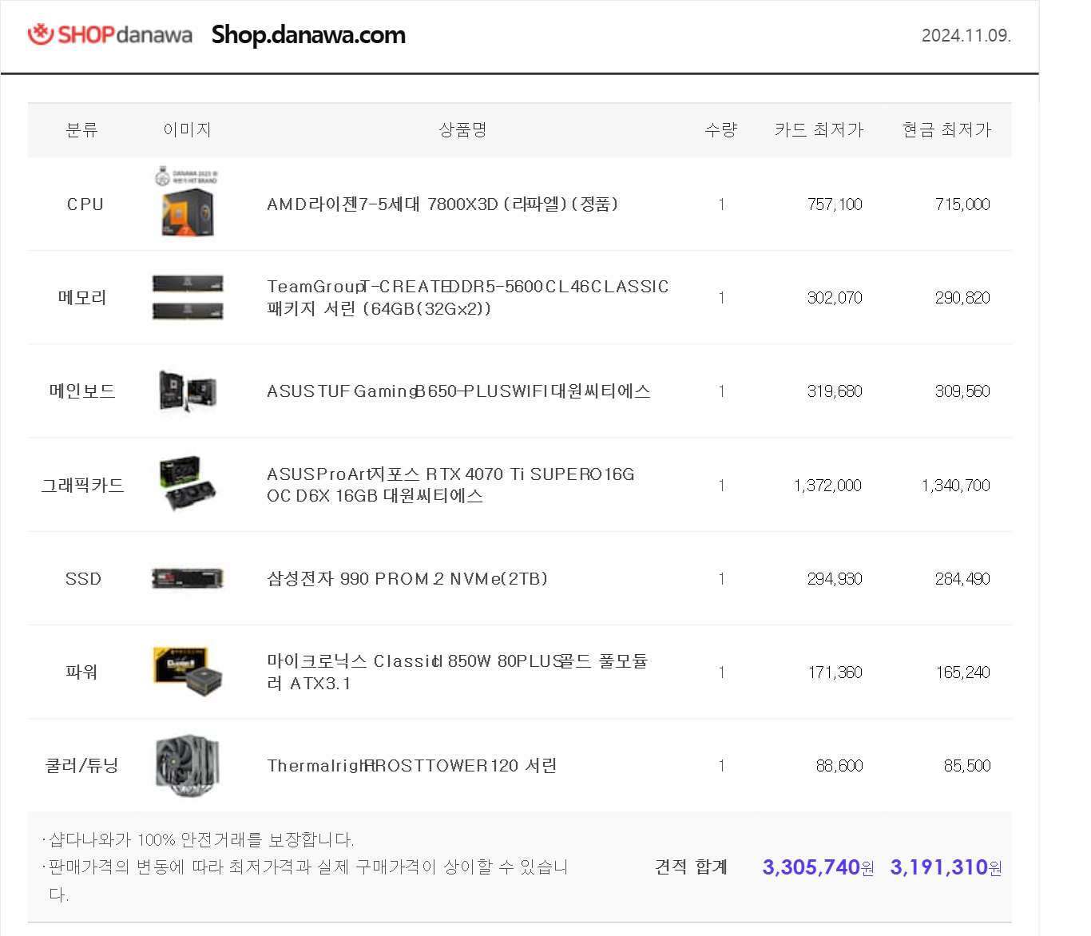Click power supply cash price 165,240

963,672
